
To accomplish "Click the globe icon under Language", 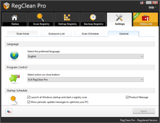I will click(14, 55).
